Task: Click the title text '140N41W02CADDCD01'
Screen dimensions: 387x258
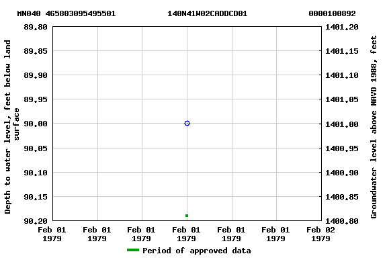Action: point(208,13)
